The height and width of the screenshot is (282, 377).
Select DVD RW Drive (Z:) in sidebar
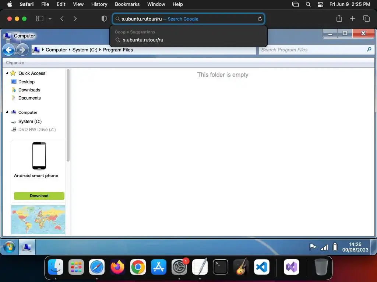point(37,130)
